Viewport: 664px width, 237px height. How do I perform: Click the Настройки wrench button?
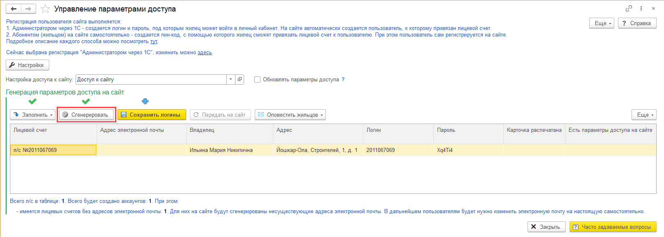[28, 65]
